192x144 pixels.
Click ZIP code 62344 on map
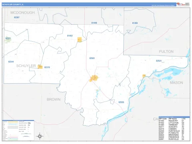click(x=11, y=62)
